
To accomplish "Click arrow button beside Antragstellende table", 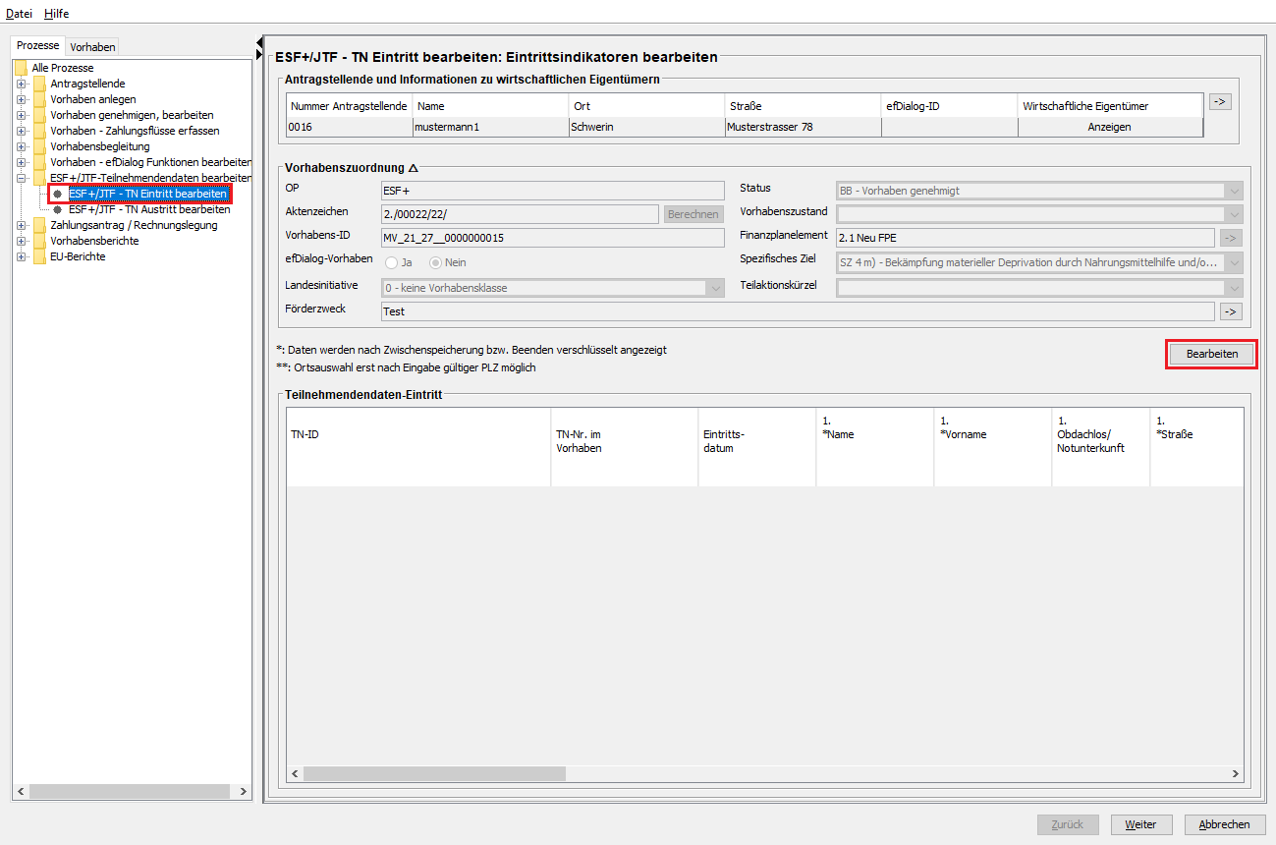I will coord(1220,101).
